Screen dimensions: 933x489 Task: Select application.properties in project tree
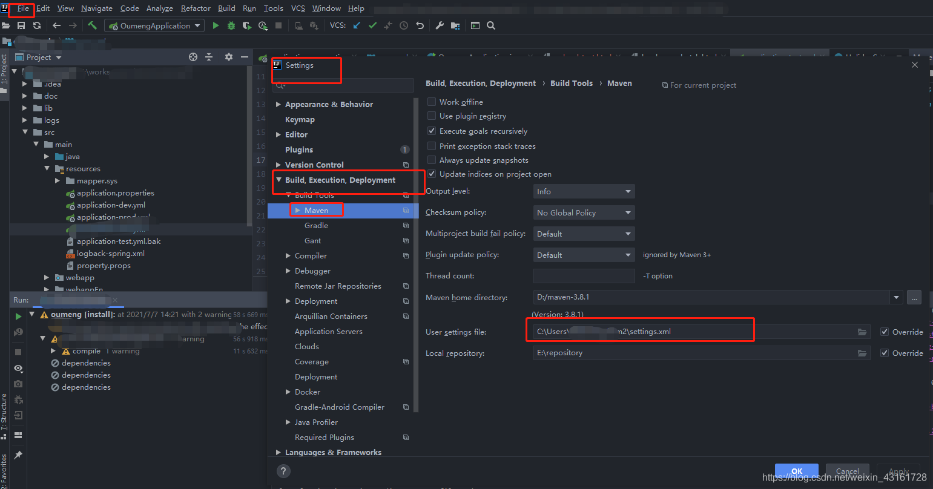[x=115, y=192]
